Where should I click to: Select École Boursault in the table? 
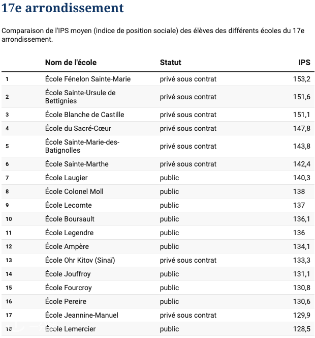point(70,219)
